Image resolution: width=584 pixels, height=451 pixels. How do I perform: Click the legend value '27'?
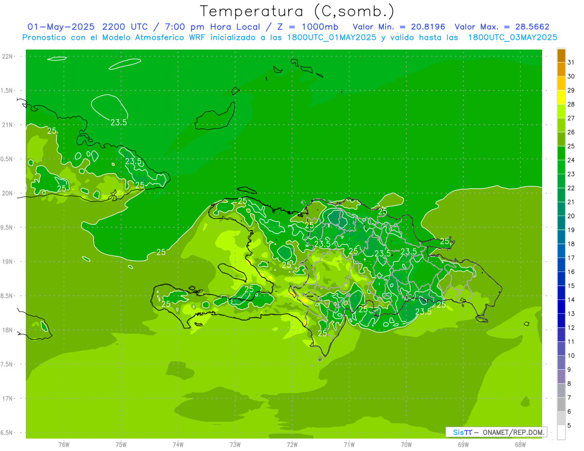click(x=571, y=118)
